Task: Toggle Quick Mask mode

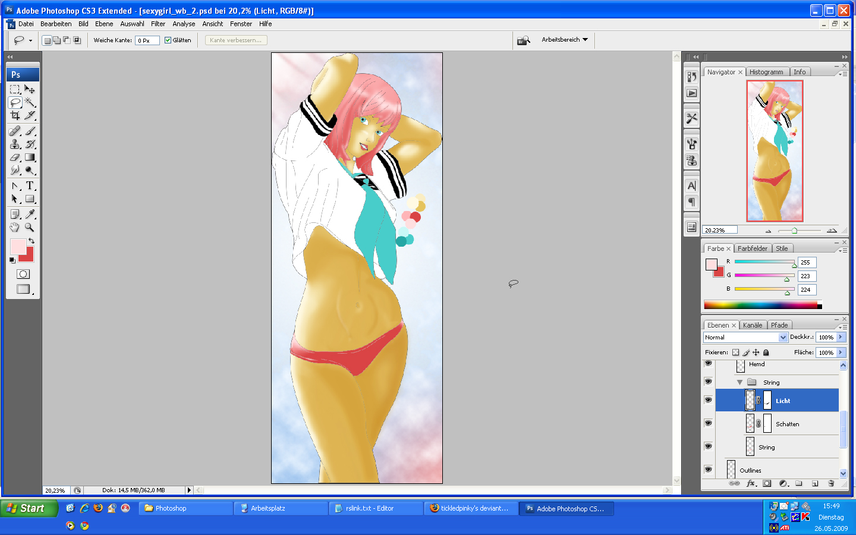Action: coord(23,274)
